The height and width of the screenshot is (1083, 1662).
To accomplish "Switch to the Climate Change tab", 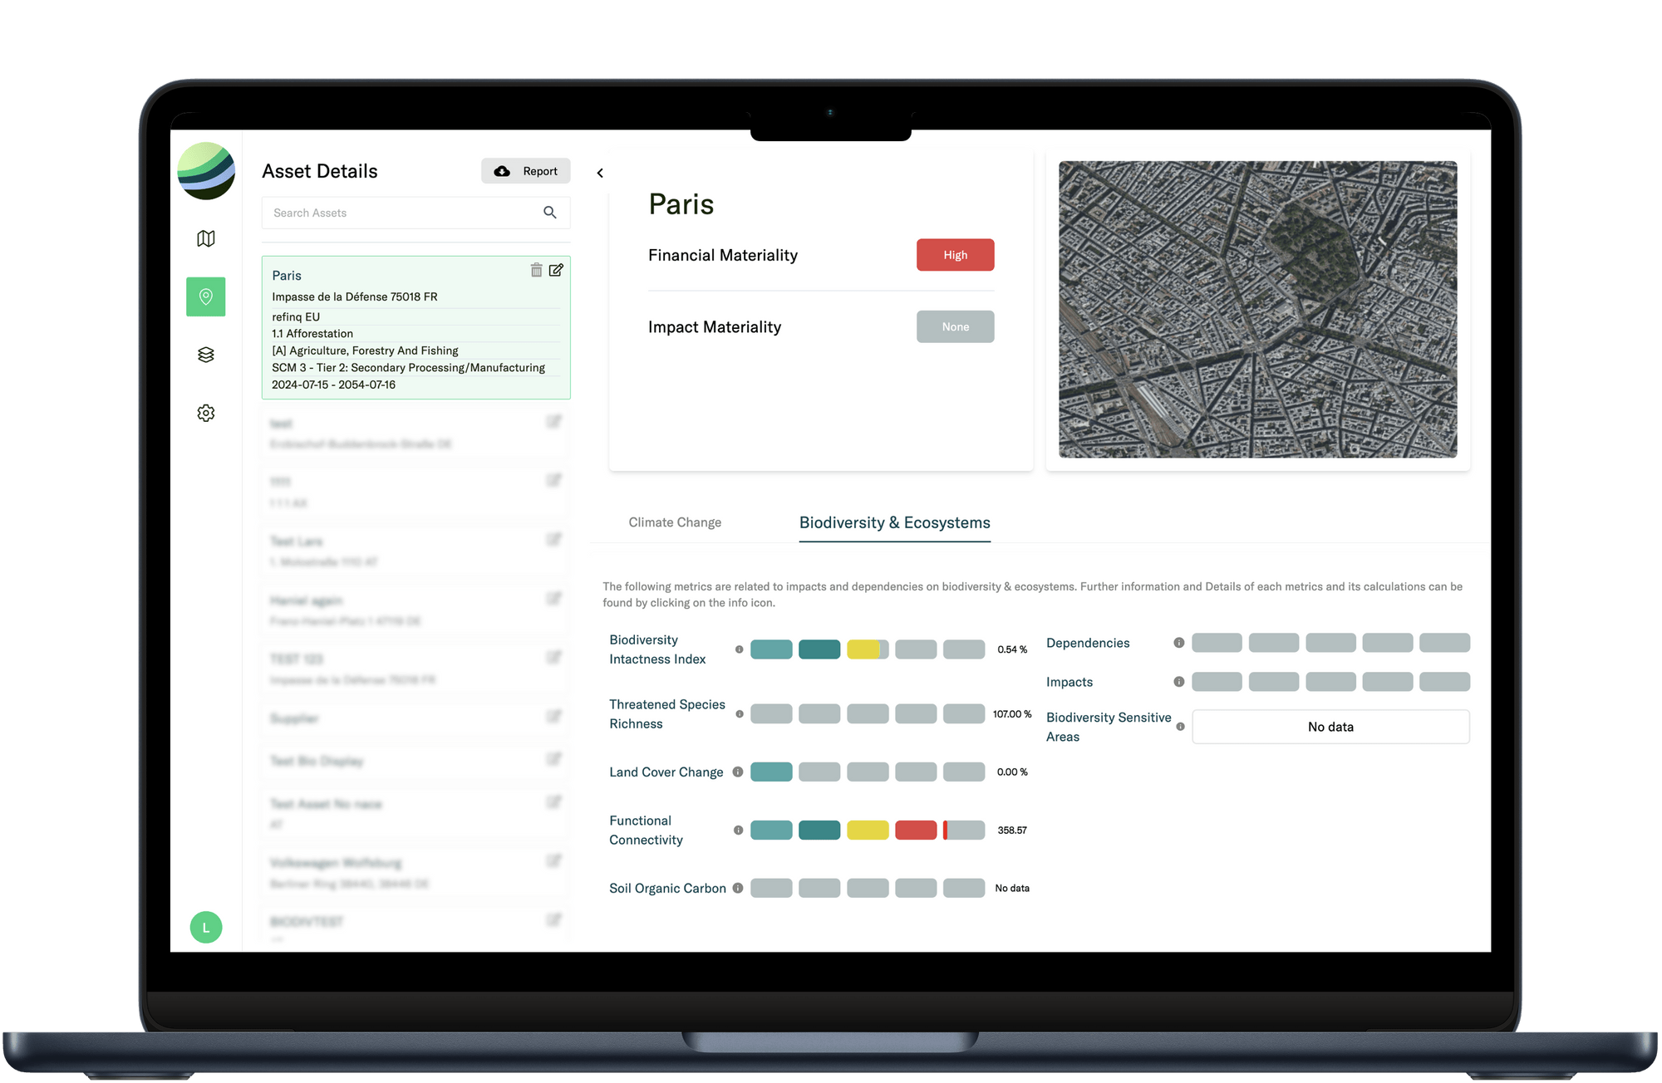I will tap(675, 522).
